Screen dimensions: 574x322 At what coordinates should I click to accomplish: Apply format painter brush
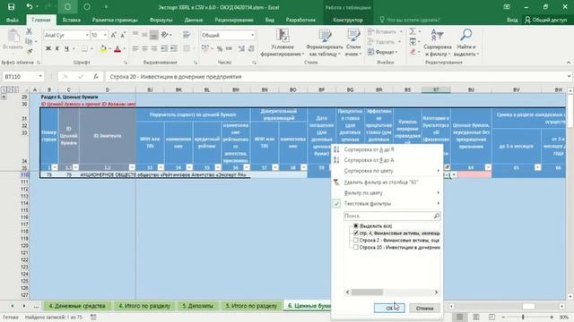(30, 51)
